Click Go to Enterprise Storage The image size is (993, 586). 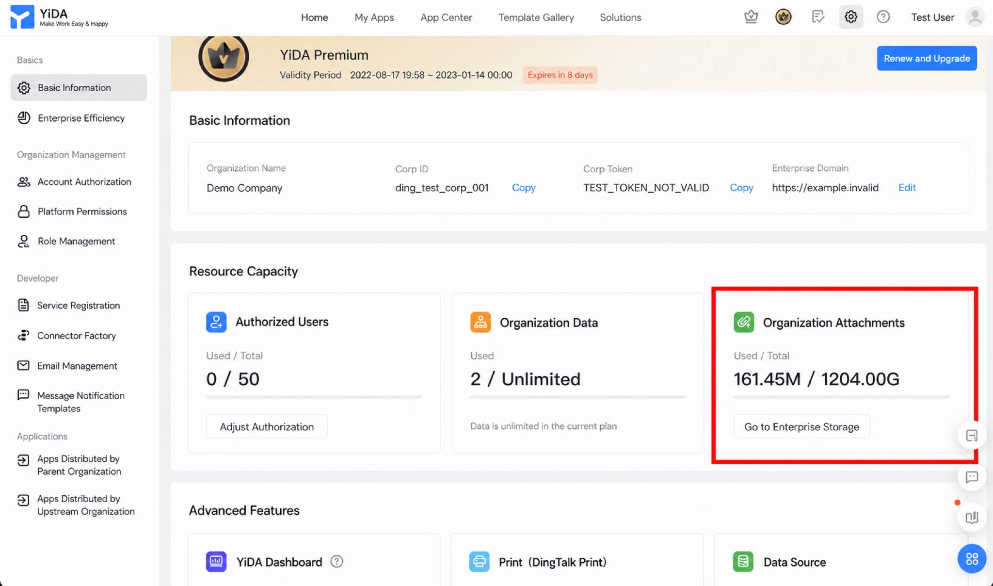[801, 426]
